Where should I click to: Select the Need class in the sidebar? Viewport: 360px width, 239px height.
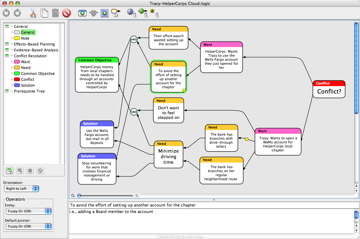[25, 68]
